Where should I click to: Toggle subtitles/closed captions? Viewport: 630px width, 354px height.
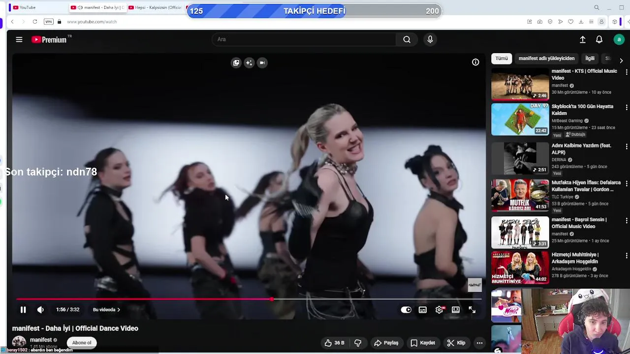click(422, 310)
